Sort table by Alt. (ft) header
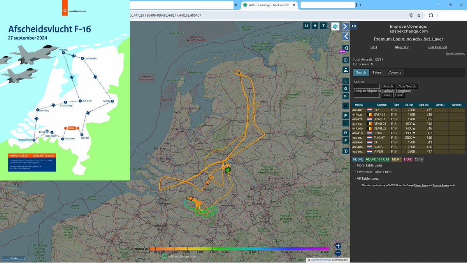This screenshot has width=467, height=263. (409, 105)
